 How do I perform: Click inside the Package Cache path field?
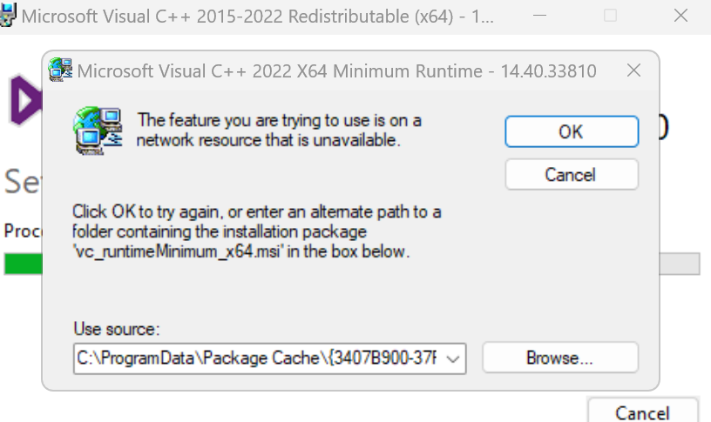[x=257, y=358]
